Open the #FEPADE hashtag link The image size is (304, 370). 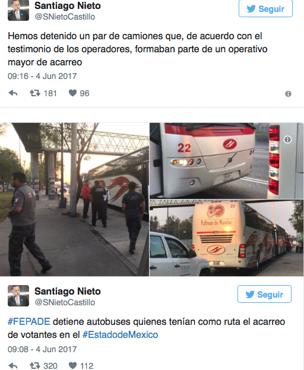pyautogui.click(x=28, y=322)
